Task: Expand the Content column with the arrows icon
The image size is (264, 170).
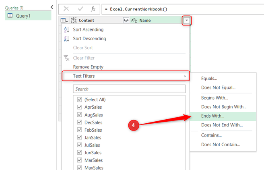Action: pos(126,21)
